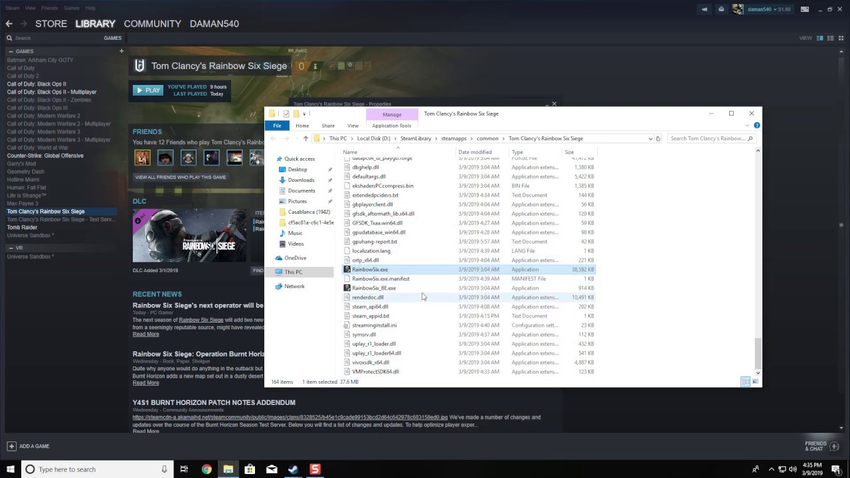Sort files by Date modified column
Image resolution: width=850 pixels, height=478 pixels.
pyautogui.click(x=475, y=152)
